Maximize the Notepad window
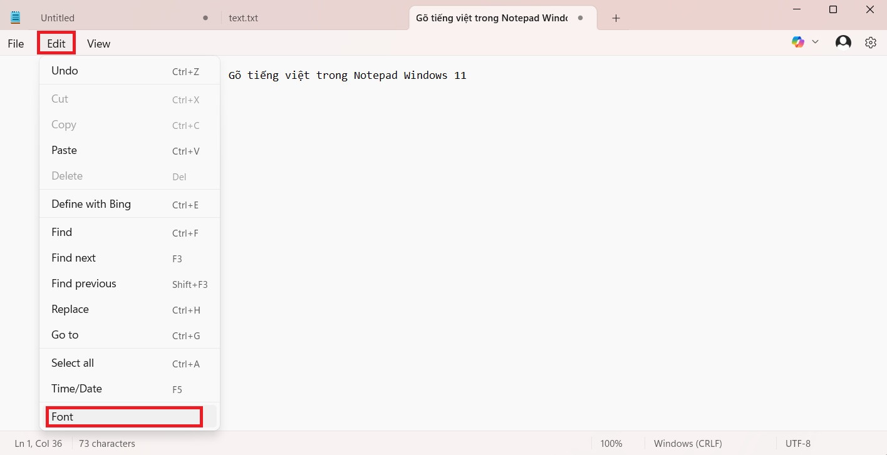 pos(833,9)
